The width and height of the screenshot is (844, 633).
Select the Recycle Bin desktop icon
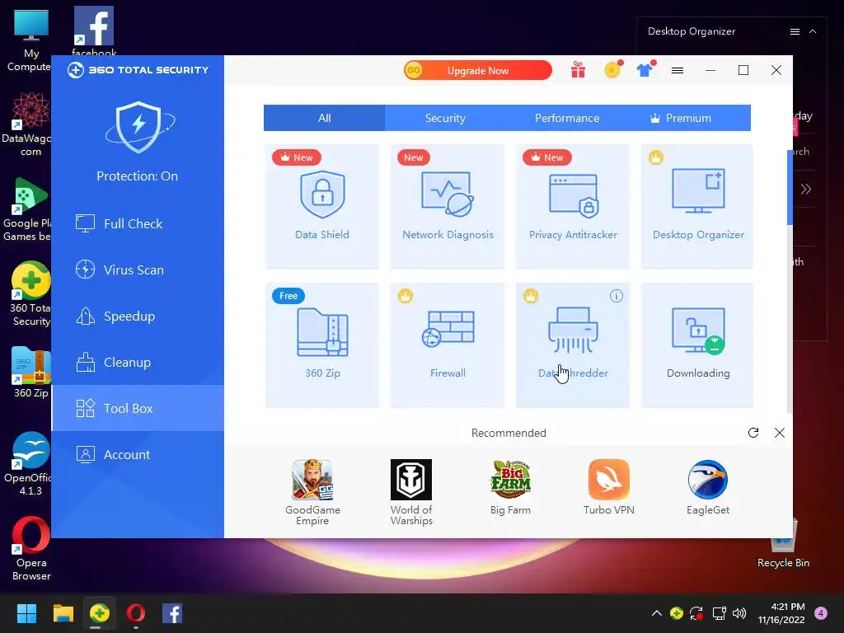point(783,544)
